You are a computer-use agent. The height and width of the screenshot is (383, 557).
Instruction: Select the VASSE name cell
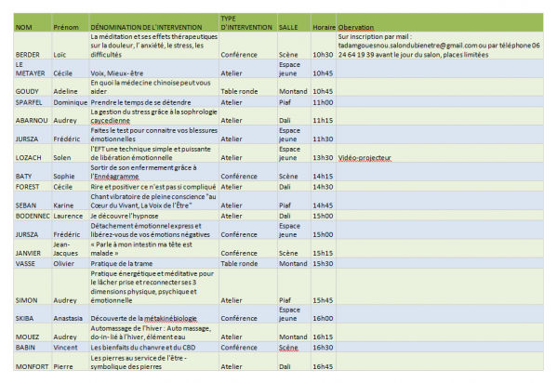(33, 263)
